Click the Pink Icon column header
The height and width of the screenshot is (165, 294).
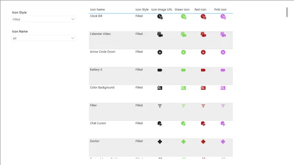pyautogui.click(x=220, y=10)
